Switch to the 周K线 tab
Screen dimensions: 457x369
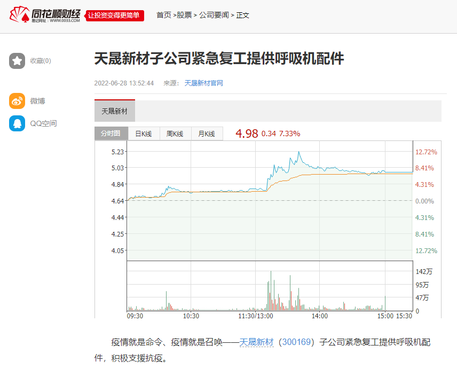pyautogui.click(x=175, y=134)
